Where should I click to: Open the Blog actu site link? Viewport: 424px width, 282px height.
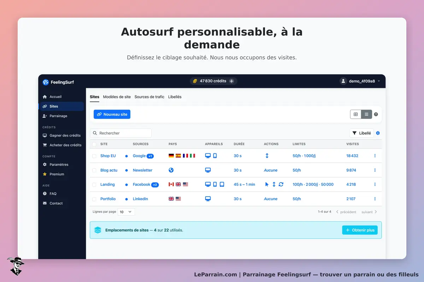109,170
